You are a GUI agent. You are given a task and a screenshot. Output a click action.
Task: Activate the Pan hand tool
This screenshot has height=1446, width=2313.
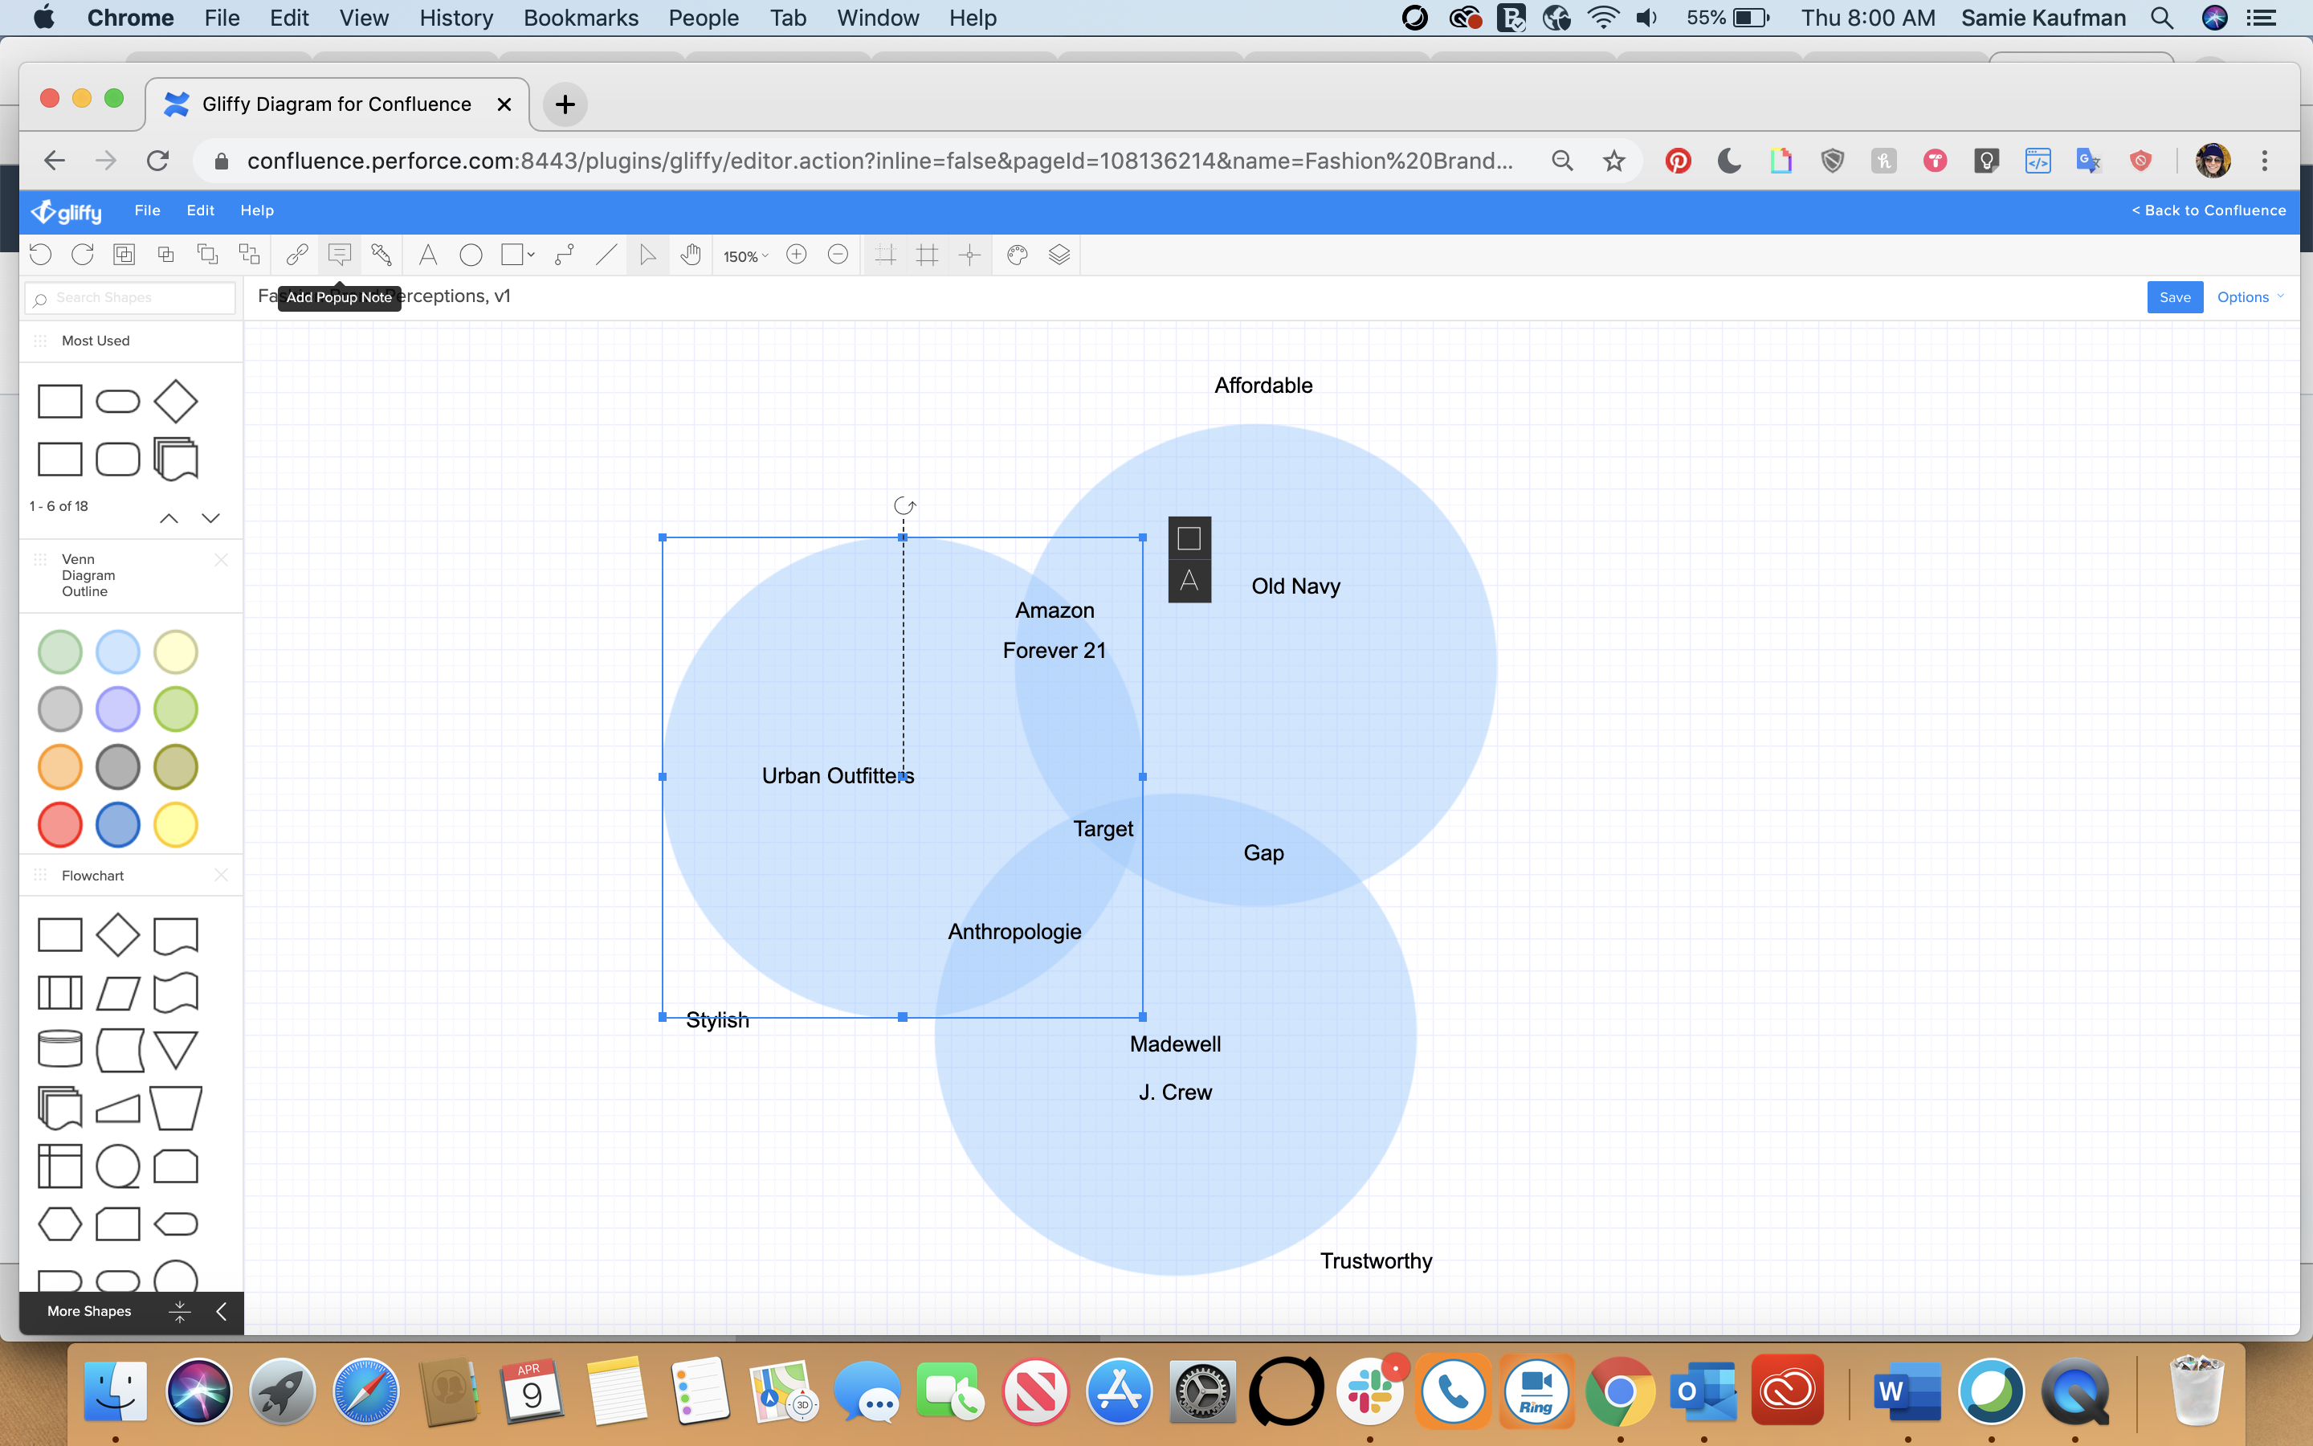click(691, 255)
